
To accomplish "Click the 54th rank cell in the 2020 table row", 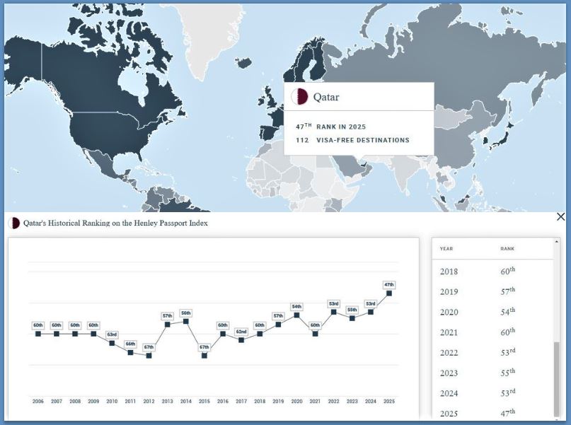I will coord(507,311).
